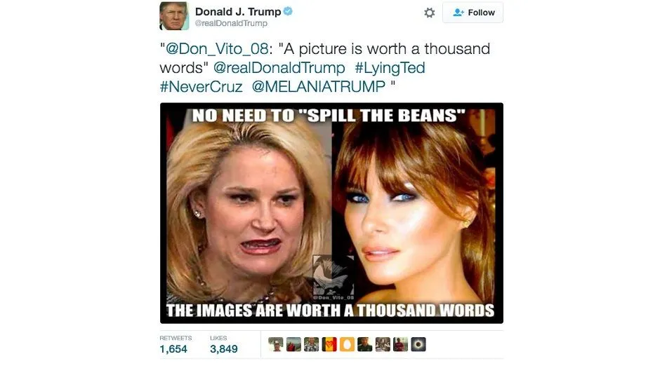The width and height of the screenshot is (667, 368).
Task: Open the #NeverCruz hashtag
Action: pos(202,87)
